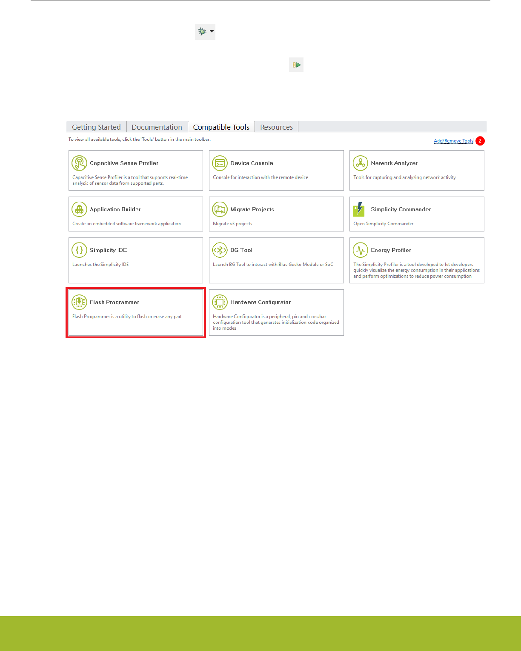
Task: Click the Hardware Configurator chip icon
Action: pos(220,302)
